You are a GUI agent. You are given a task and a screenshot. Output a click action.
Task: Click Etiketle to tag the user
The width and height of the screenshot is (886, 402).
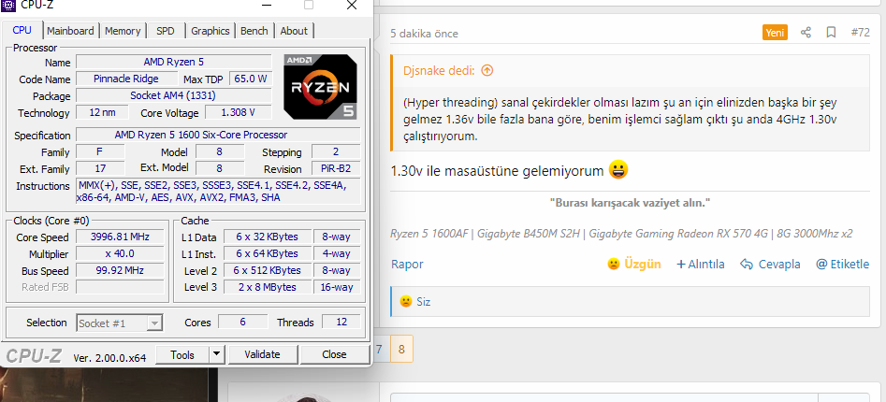coord(842,264)
